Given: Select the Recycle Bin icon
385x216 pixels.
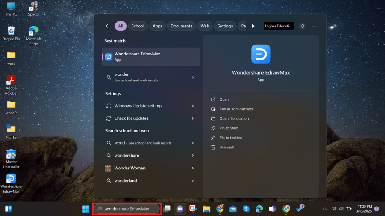Looking at the screenshot, I should 11,33.
